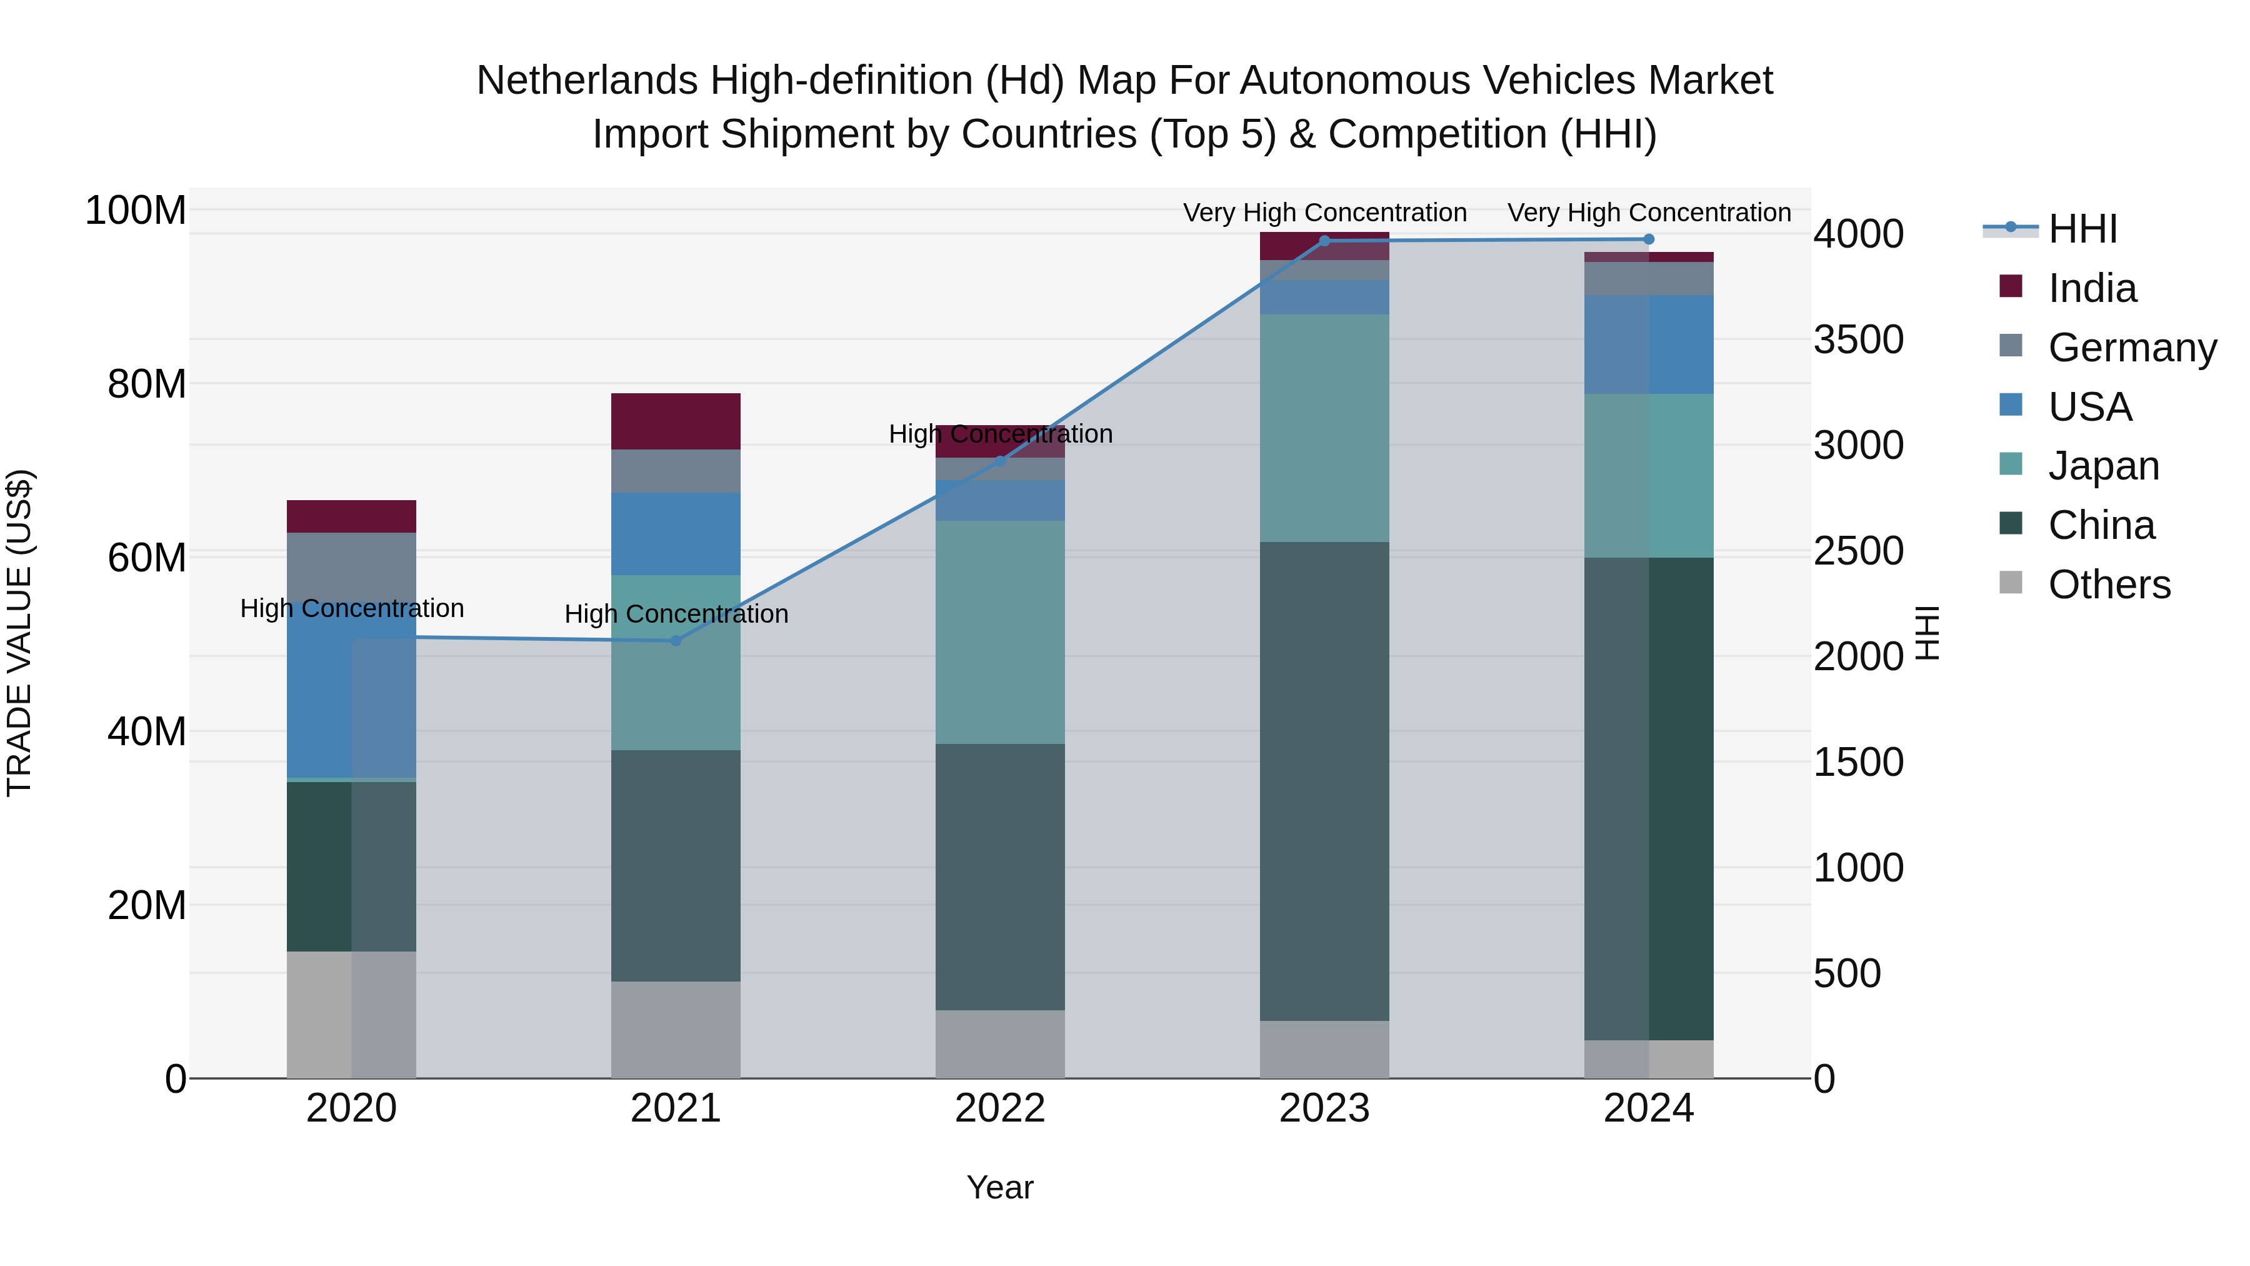The width and height of the screenshot is (2250, 1266).
Task: Click the 2021 x-axis year label
Action: [x=676, y=1108]
